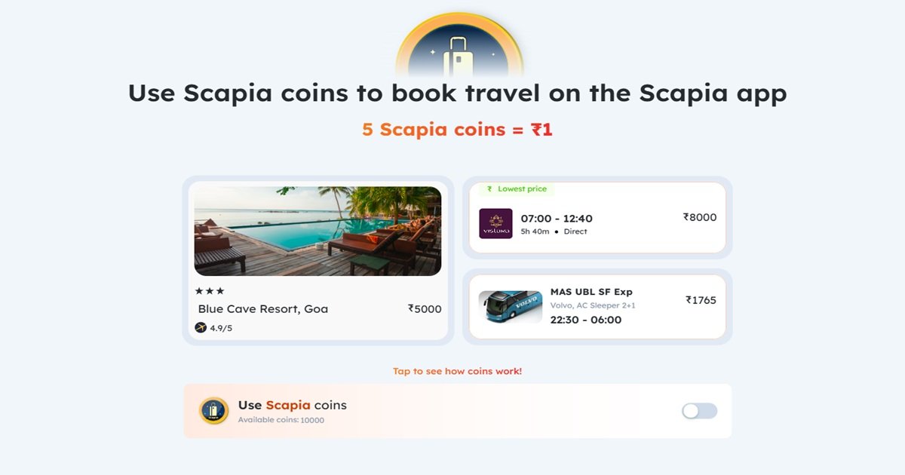Click the 5 Scapia coins = ₹1 text
Image resolution: width=905 pixels, height=475 pixels.
point(457,129)
